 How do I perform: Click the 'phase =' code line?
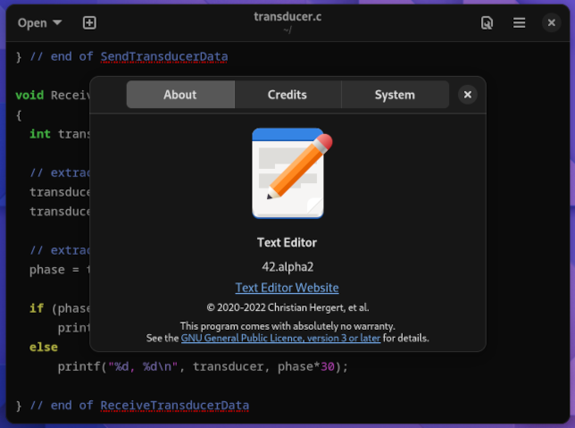tap(60, 270)
